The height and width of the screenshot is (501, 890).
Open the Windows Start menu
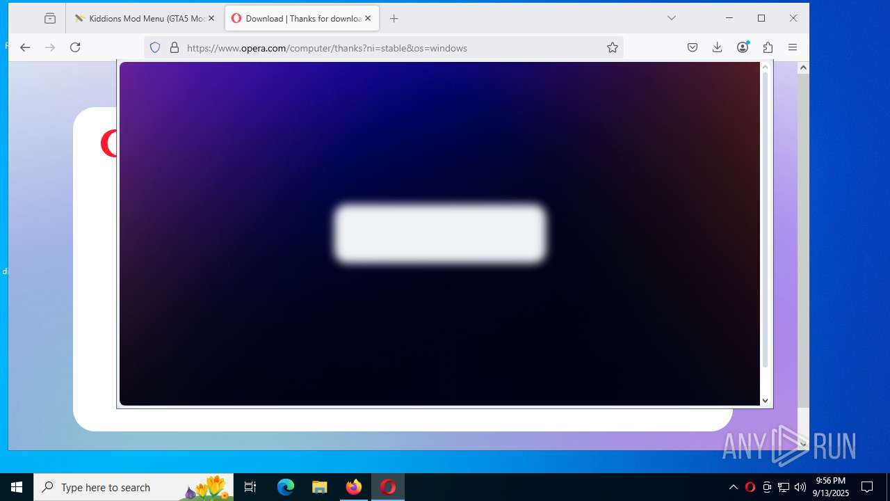click(17, 487)
